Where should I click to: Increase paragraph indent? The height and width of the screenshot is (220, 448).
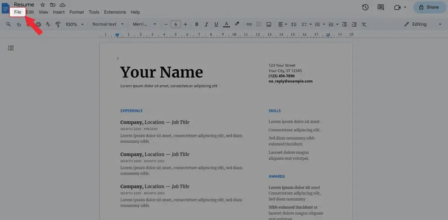[354, 25]
